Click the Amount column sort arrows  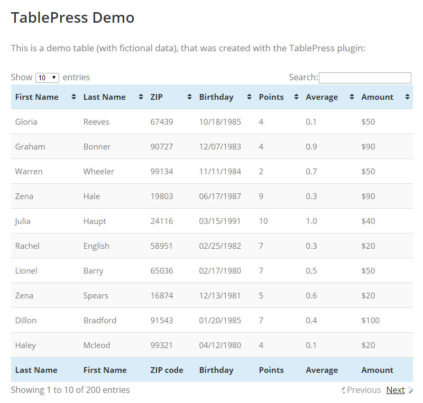coord(407,97)
